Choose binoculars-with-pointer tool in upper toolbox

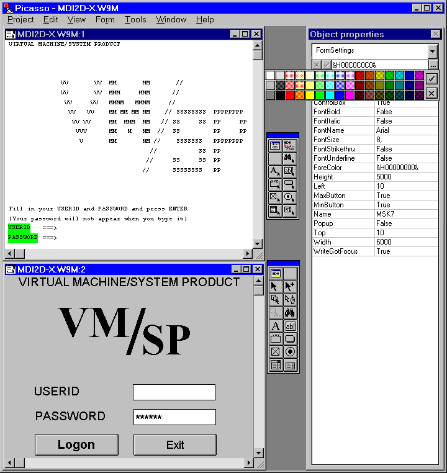point(289,159)
